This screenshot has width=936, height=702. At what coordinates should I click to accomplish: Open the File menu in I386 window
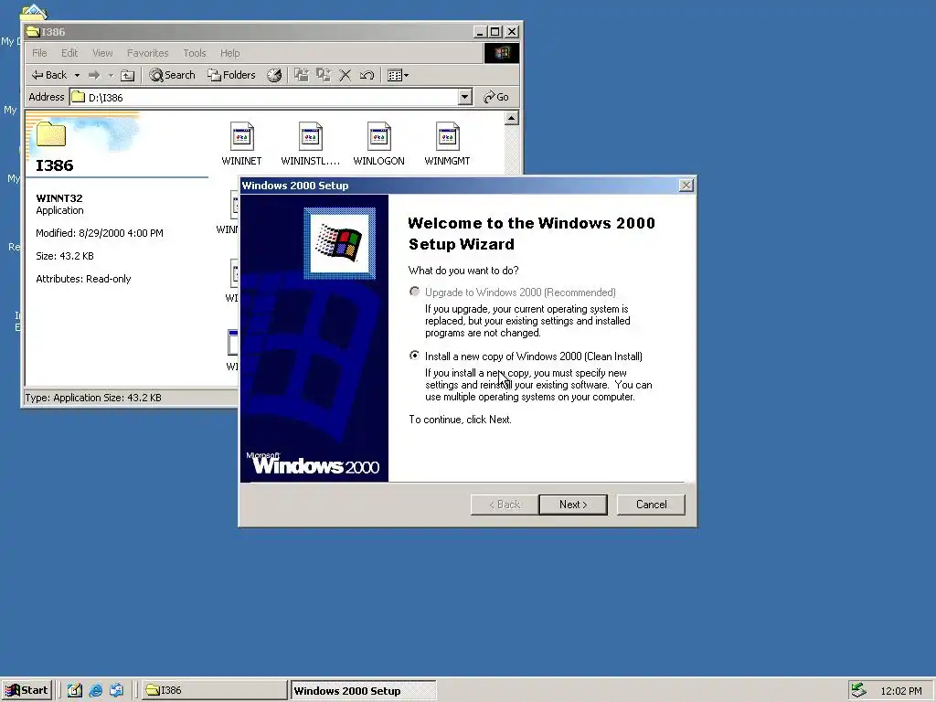[39, 53]
